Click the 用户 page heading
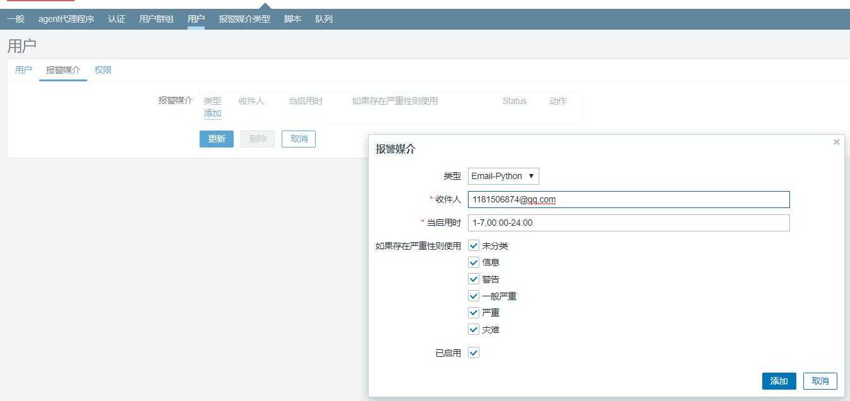850x401 pixels. [x=22, y=46]
